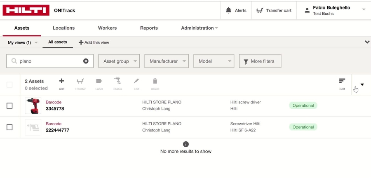This screenshot has height=178, width=371.
Task: Click the Edit pencil icon
Action: point(136,81)
